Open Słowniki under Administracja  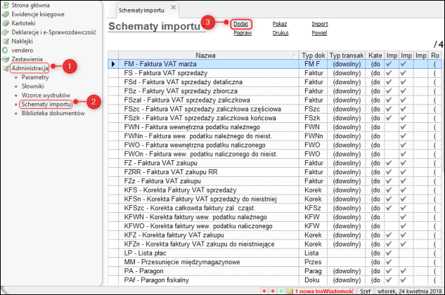[32, 86]
